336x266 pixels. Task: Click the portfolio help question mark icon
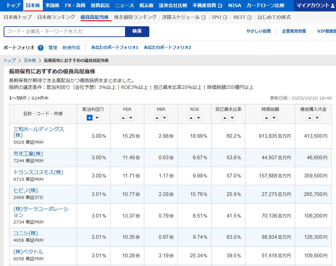pyautogui.click(x=41, y=48)
